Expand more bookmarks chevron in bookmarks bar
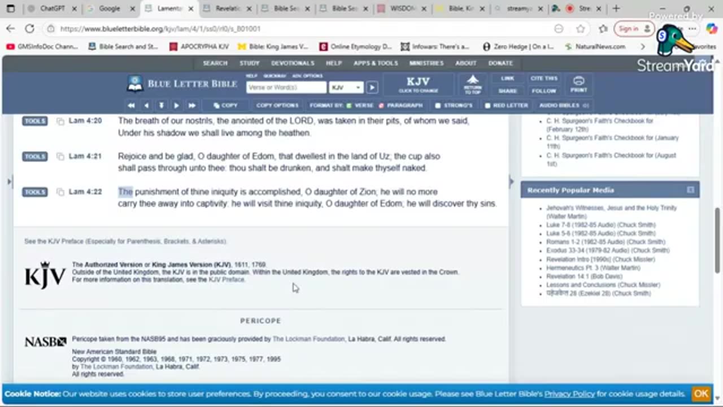723x407 pixels. tap(643, 46)
